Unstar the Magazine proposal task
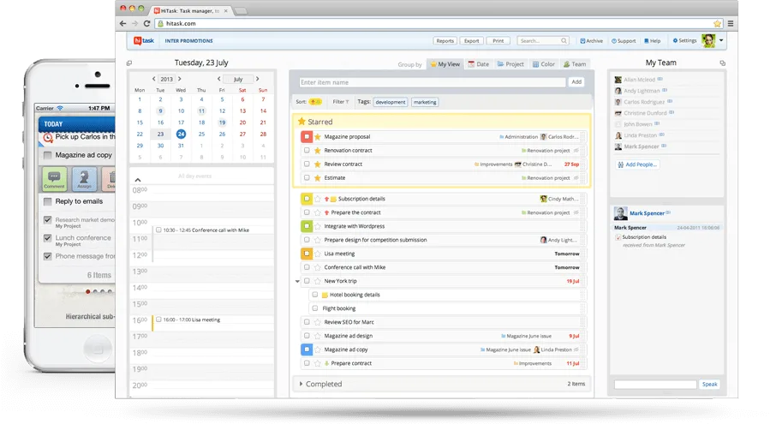This screenshot has height=424, width=776. tap(318, 136)
